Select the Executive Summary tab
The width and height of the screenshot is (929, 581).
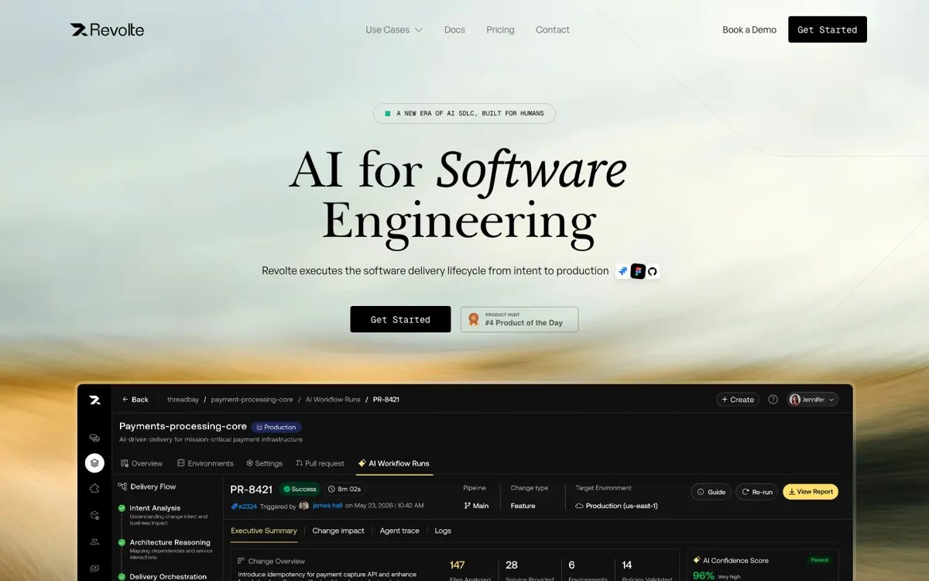264,531
